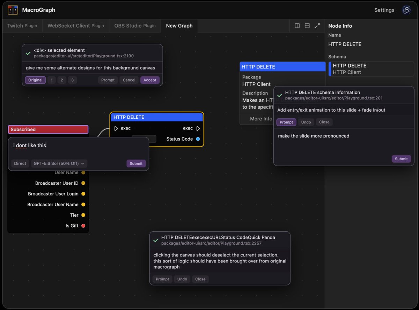Click the checkmark on the schema information popup
This screenshot has width=419, height=310.
click(x=280, y=95)
